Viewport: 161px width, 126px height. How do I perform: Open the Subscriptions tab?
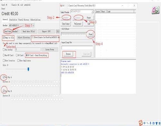pos(35,20)
